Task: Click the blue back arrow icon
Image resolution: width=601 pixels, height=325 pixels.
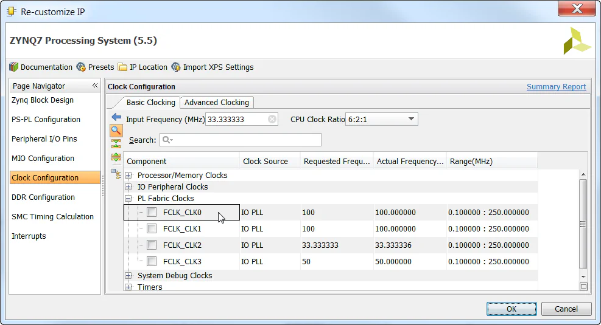Action: pyautogui.click(x=116, y=117)
